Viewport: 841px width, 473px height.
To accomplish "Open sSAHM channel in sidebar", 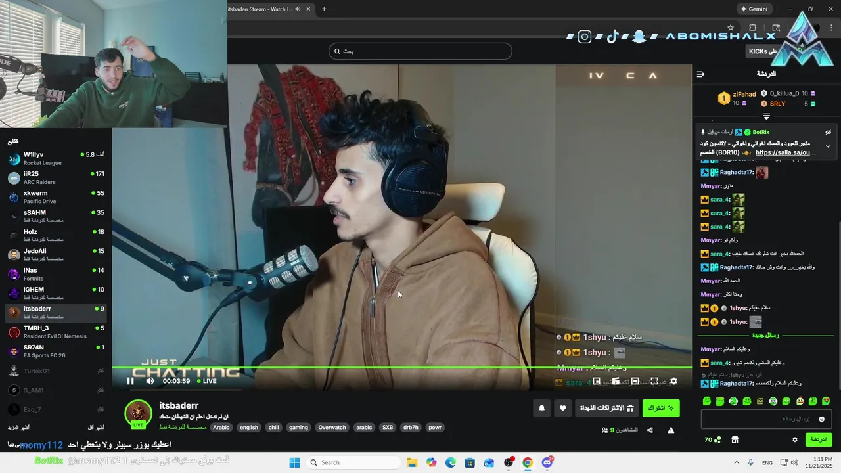I will coord(56,216).
